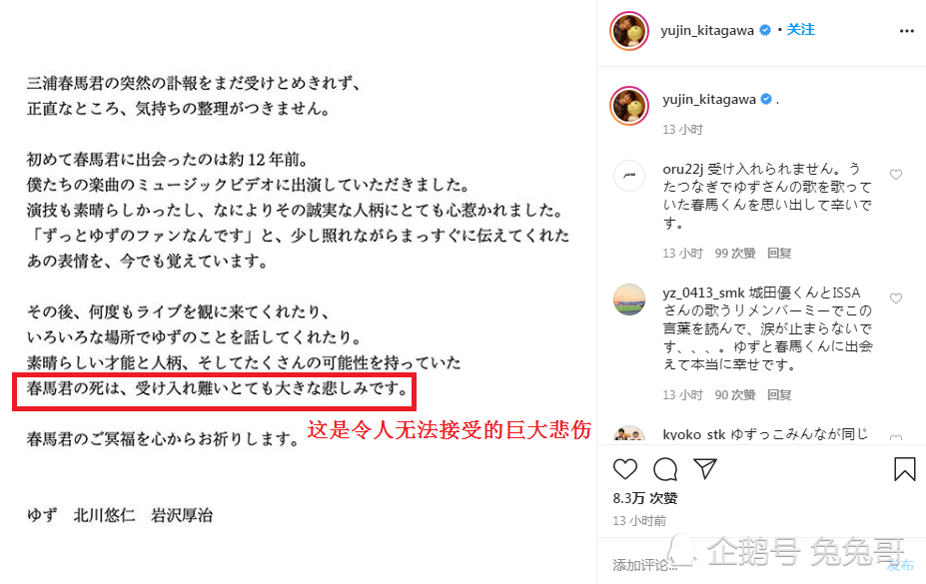View the 8.3万 likes count
The width and height of the screenshot is (926, 584).
(645, 498)
